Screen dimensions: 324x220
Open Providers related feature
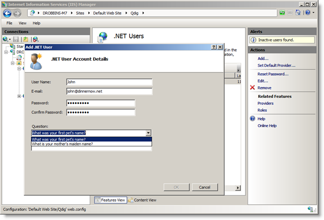pyautogui.click(x=265, y=103)
